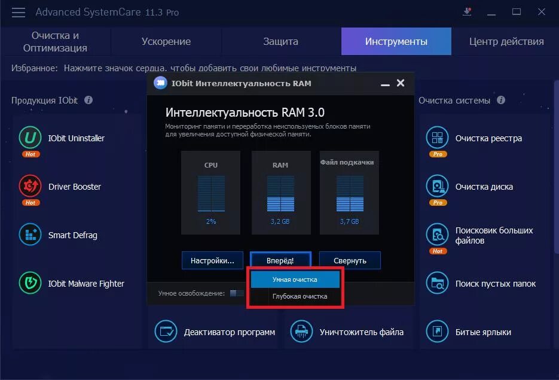Choose Глубокая очистка from the dropdown menu
The image size is (559, 380).
click(295, 296)
